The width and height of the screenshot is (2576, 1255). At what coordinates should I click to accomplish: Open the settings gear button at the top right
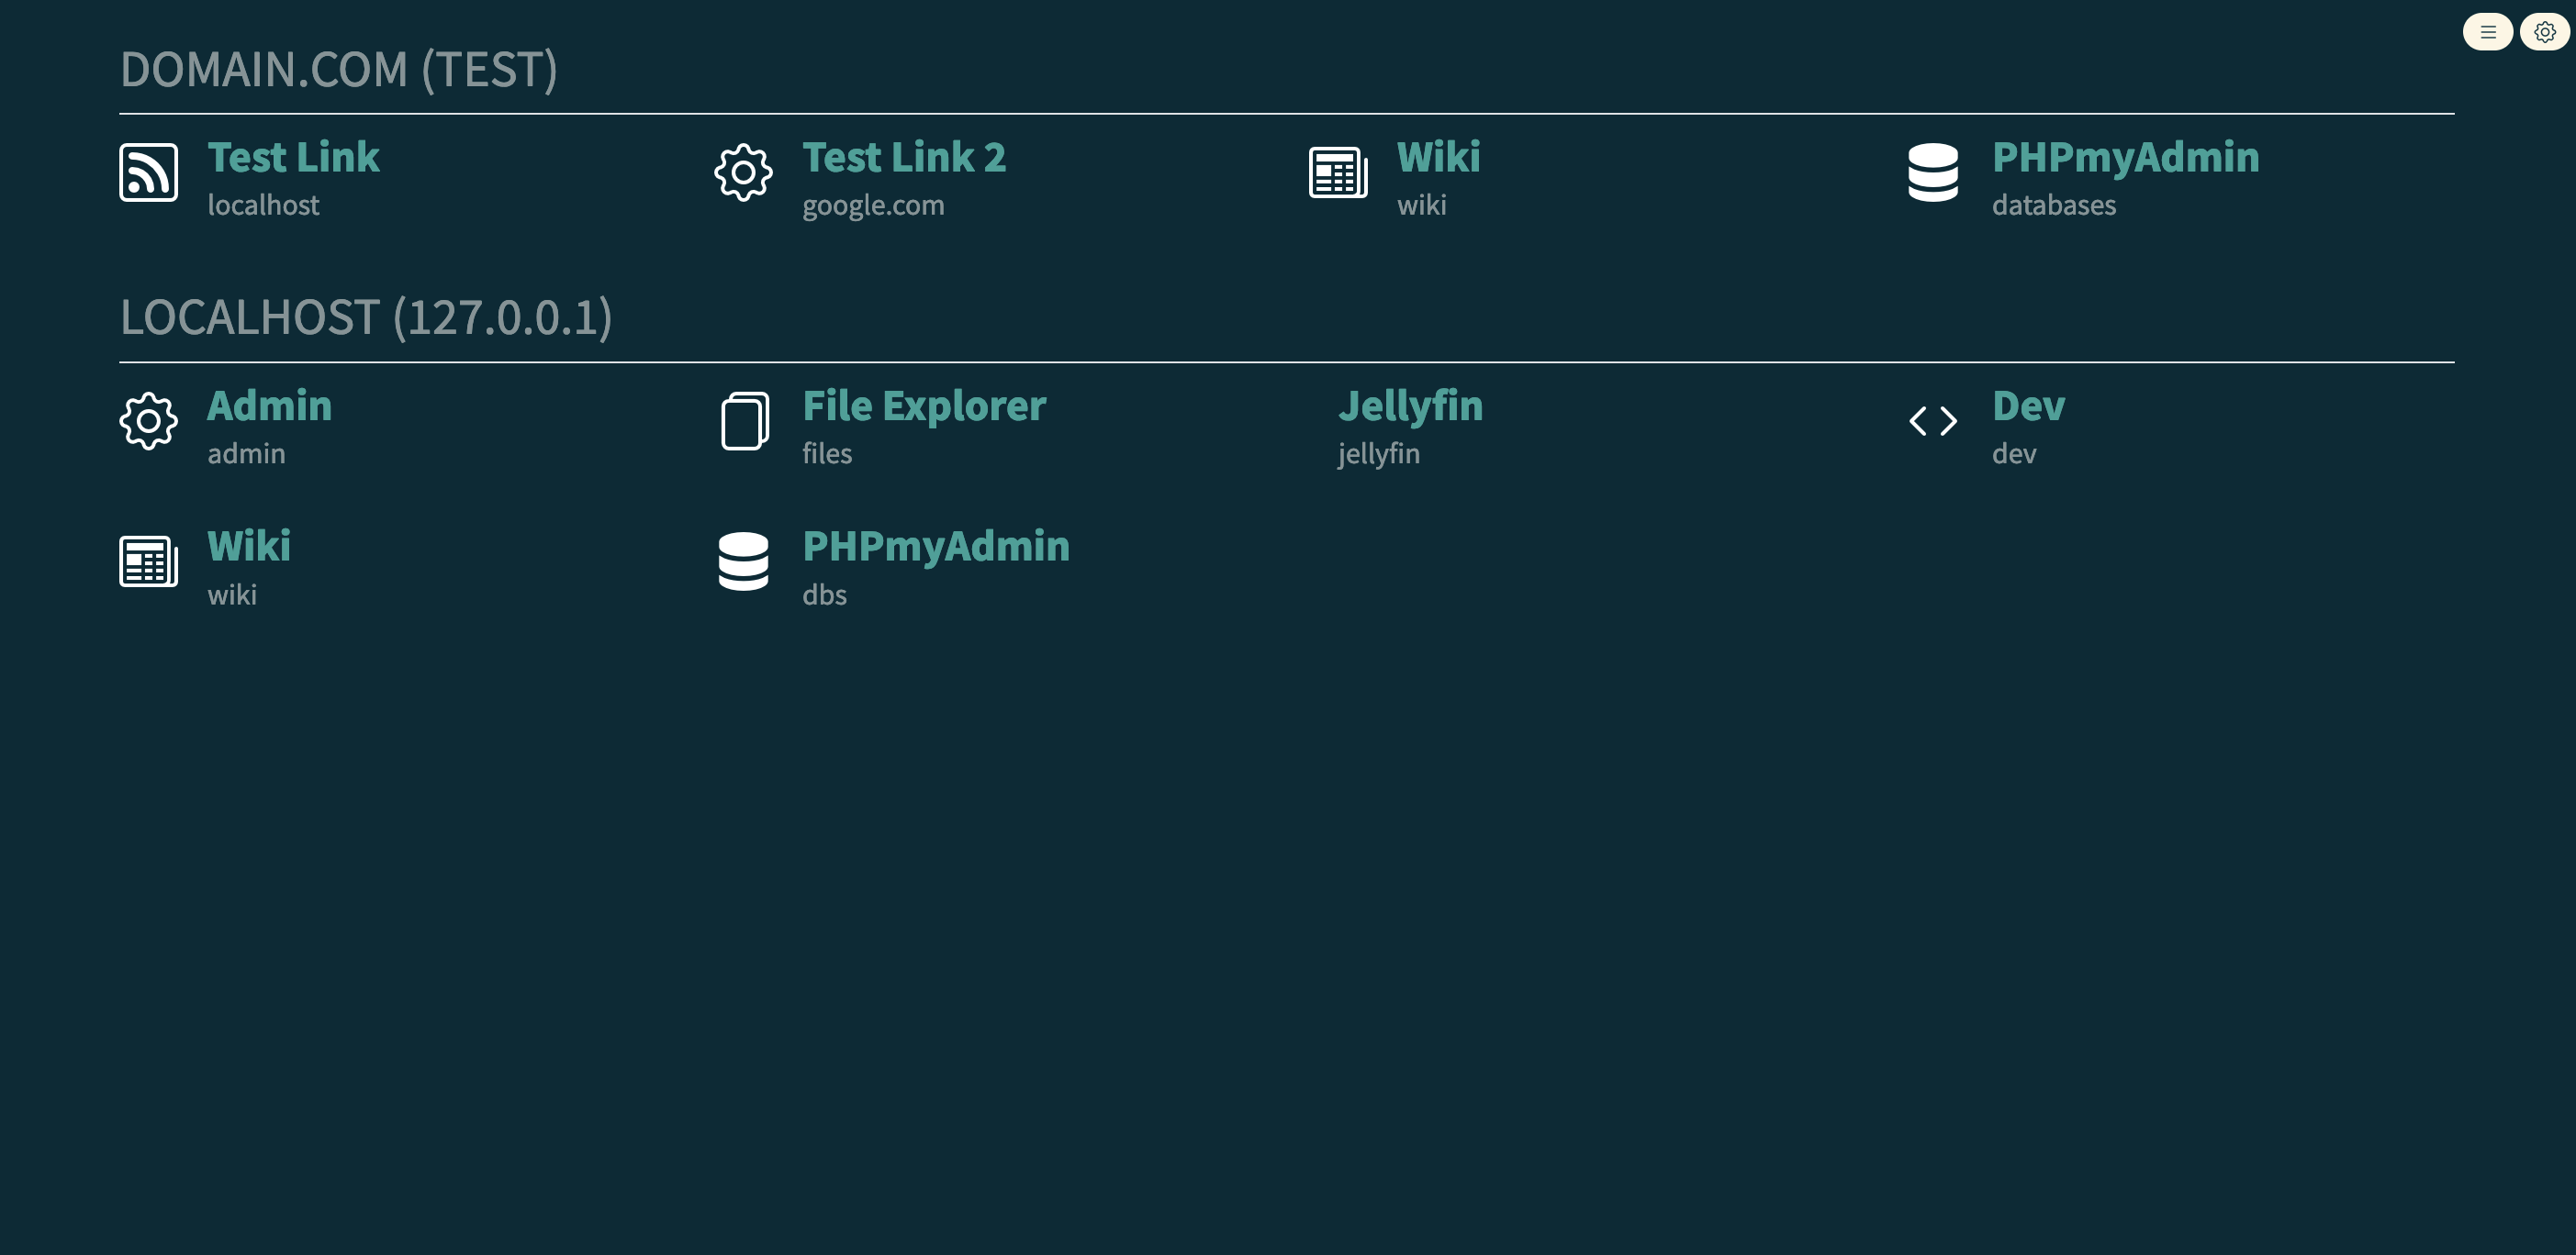pos(2544,32)
